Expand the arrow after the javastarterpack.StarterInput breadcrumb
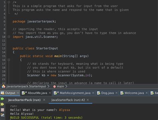 tap(48, 86)
